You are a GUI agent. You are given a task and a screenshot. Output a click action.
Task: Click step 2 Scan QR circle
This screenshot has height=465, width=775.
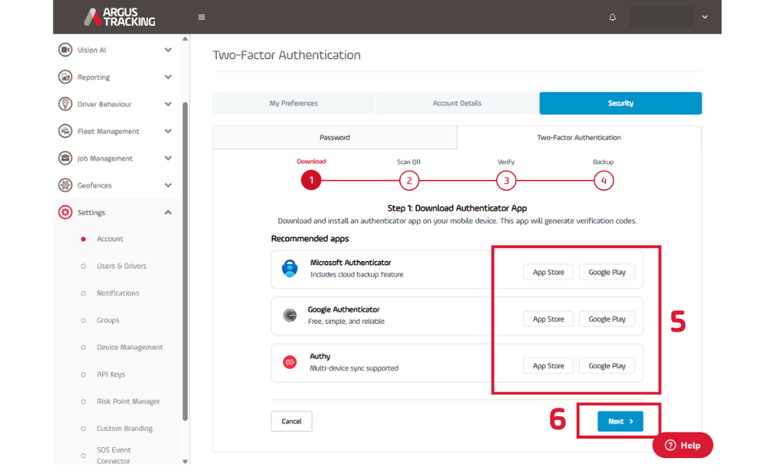[x=408, y=181]
